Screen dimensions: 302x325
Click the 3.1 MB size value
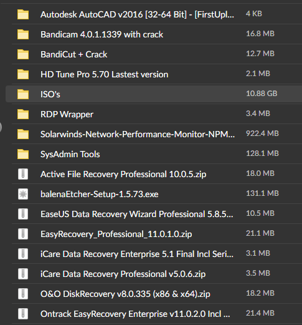click(x=258, y=253)
